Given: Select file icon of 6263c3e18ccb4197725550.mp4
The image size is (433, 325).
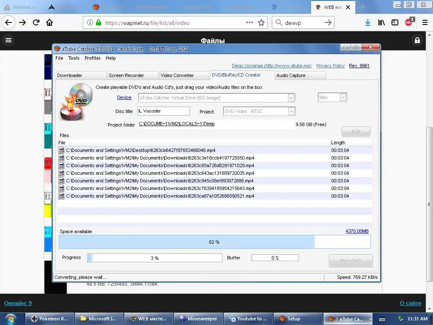Looking at the screenshot, I should coord(61,158).
